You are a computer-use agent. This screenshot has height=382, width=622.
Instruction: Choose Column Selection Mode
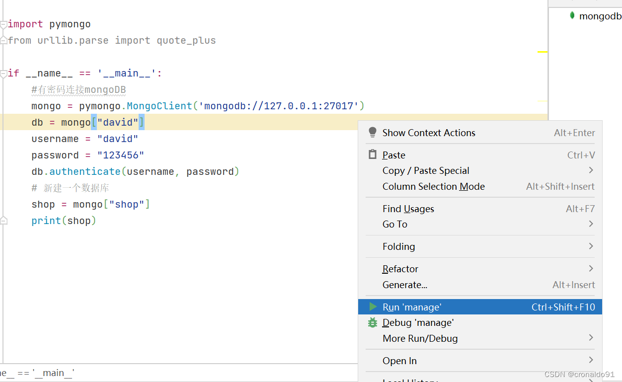click(x=480, y=186)
